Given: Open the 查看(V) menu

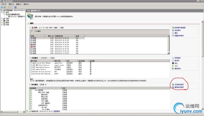Looking at the screenshot, I should 19,4.
